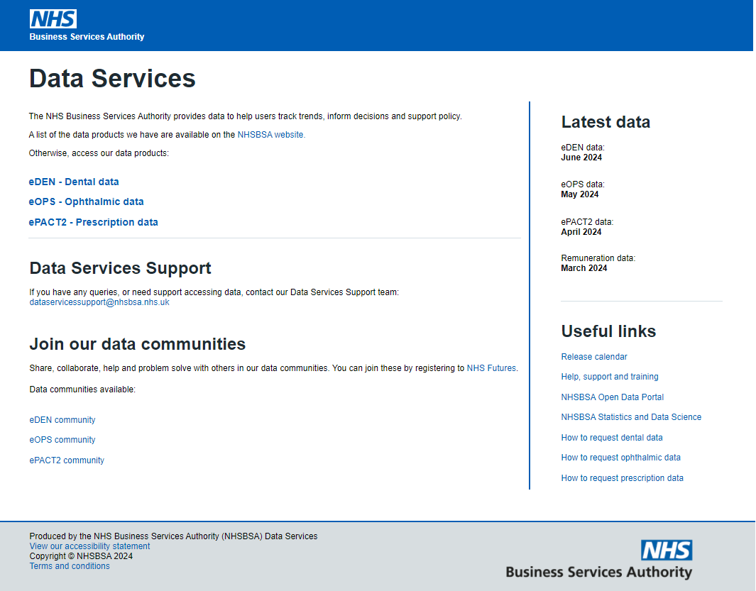Go to Help, support and training
The image size is (756, 591).
[x=610, y=377]
